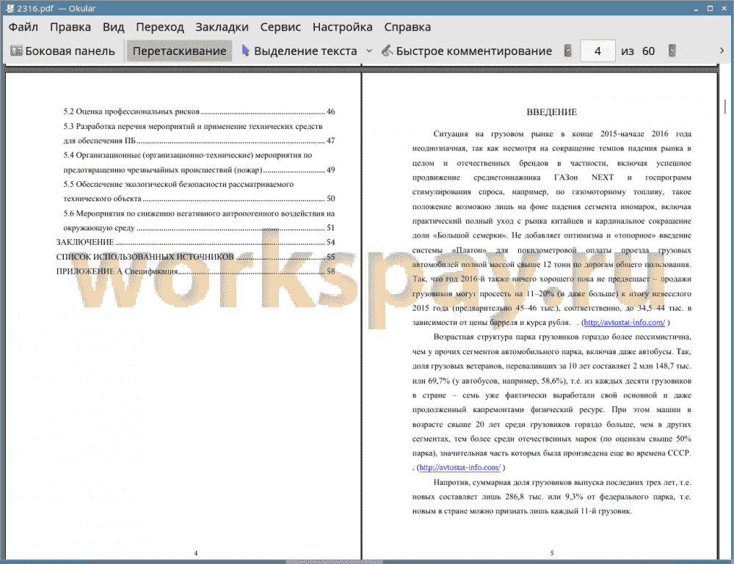This screenshot has height=564, width=734.
Task: Click the page number input field
Action: click(597, 51)
